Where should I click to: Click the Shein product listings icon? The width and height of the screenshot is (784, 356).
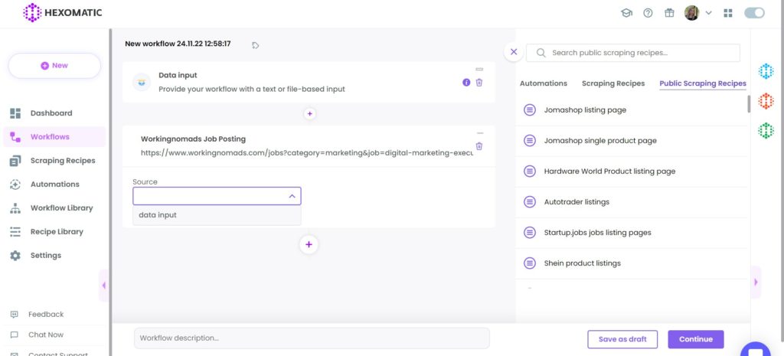(x=530, y=263)
